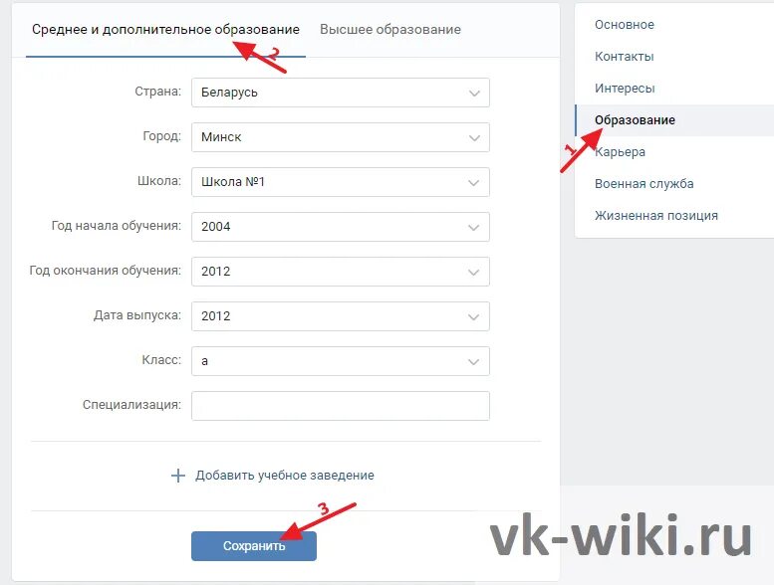Select Среднее и дополнительное образование tab

165,30
